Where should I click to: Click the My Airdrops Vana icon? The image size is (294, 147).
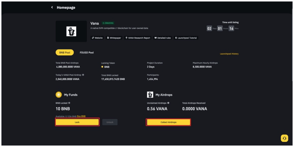[150, 95]
